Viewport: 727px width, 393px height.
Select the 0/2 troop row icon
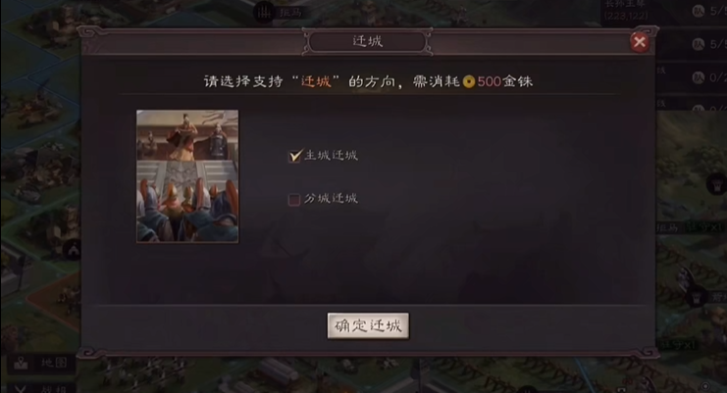click(x=699, y=77)
